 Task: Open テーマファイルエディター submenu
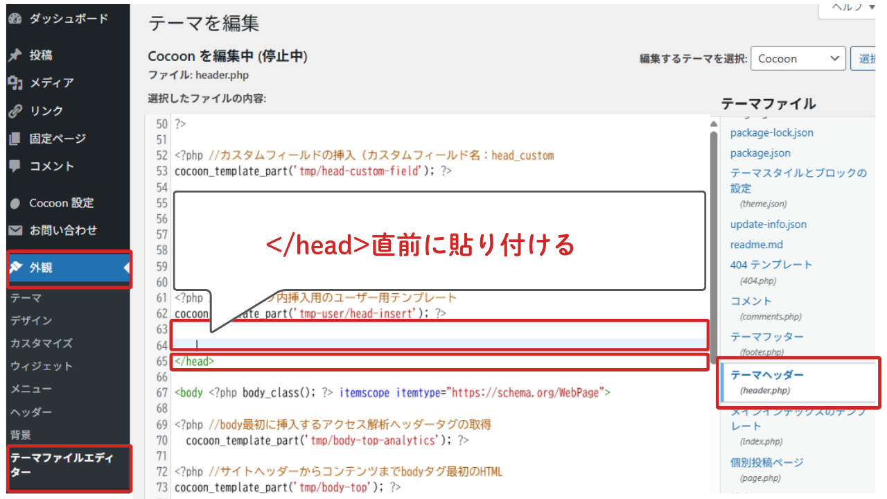coord(62,464)
